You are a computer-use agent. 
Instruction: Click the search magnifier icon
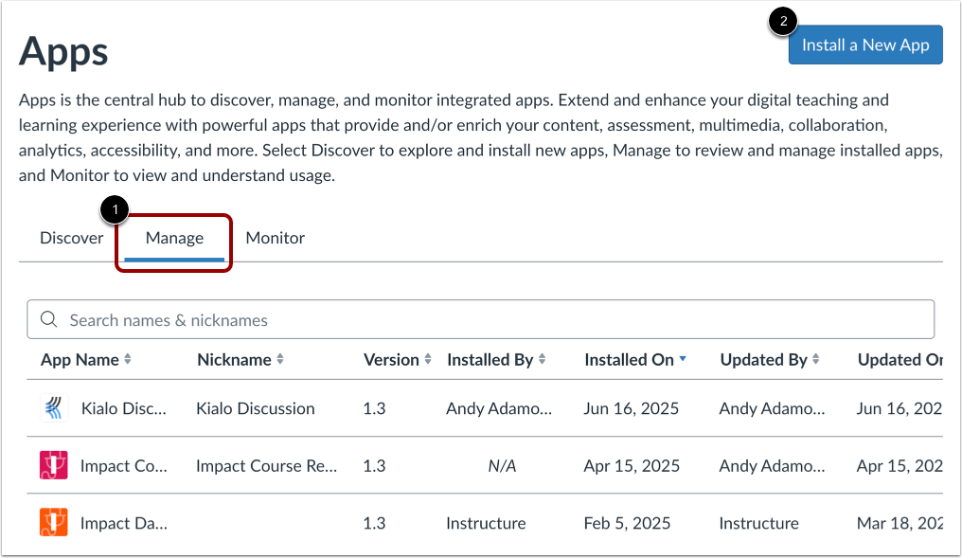pyautogui.click(x=49, y=320)
